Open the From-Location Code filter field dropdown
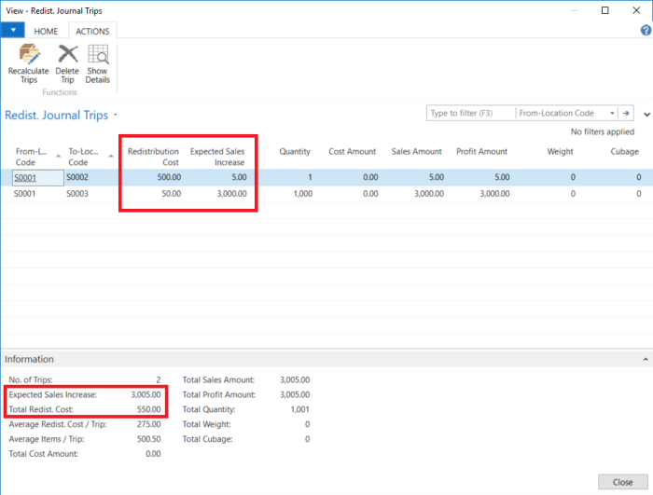The height and width of the screenshot is (495, 653). click(x=612, y=113)
